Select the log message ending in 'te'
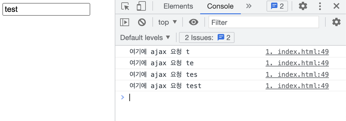The height and width of the screenshot is (121, 346). 162,63
